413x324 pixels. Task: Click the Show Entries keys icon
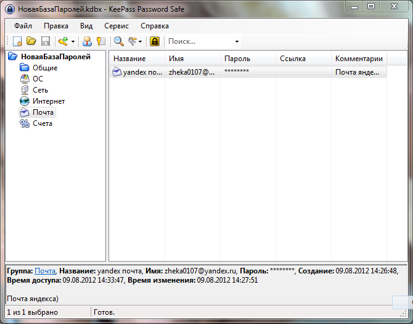[133, 41]
